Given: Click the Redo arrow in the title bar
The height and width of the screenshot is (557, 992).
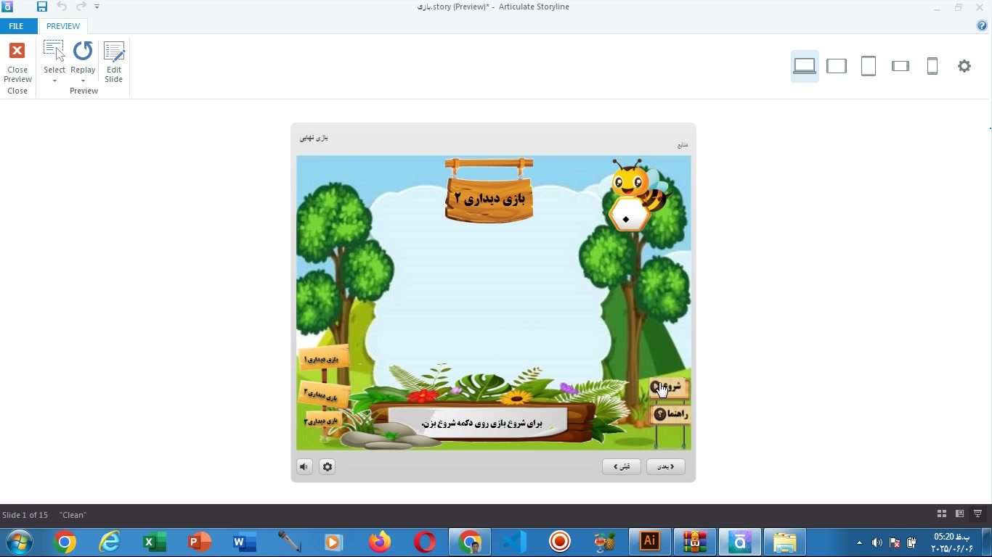Looking at the screenshot, I should click(x=81, y=7).
